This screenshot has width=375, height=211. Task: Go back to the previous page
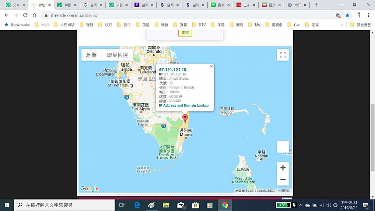(6, 15)
